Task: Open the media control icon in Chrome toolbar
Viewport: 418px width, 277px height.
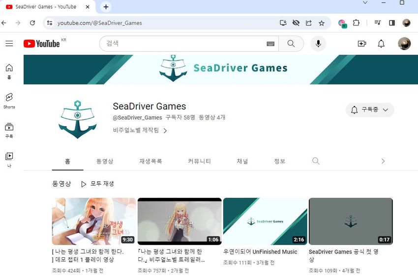Action: pyautogui.click(x=378, y=23)
